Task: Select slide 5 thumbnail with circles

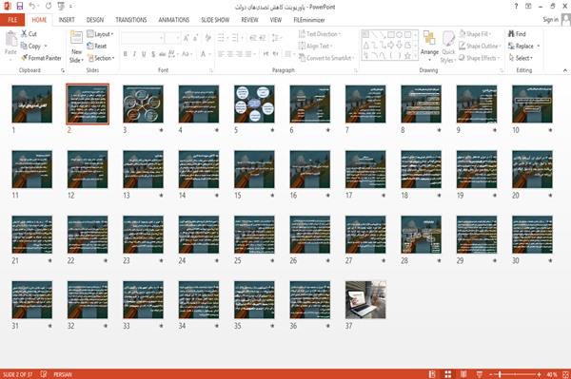Action: pos(254,104)
